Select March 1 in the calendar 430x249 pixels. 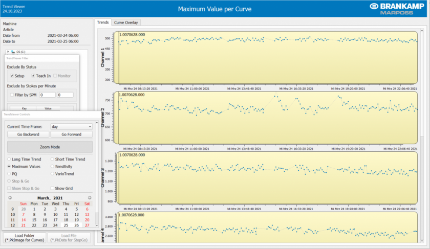[x=34, y=209]
